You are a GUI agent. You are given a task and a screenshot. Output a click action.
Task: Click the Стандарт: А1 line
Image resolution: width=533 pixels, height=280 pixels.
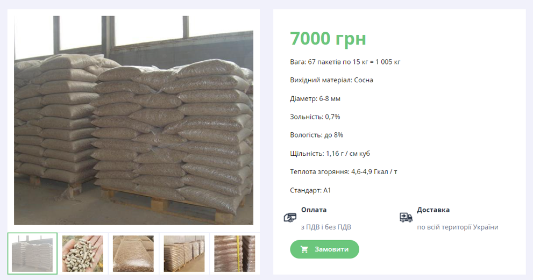click(310, 190)
